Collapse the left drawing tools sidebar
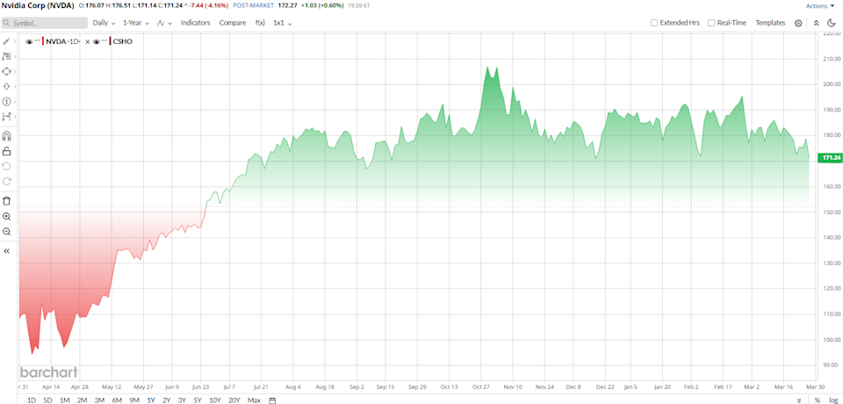Viewport: 843px width, 404px height. tap(7, 251)
